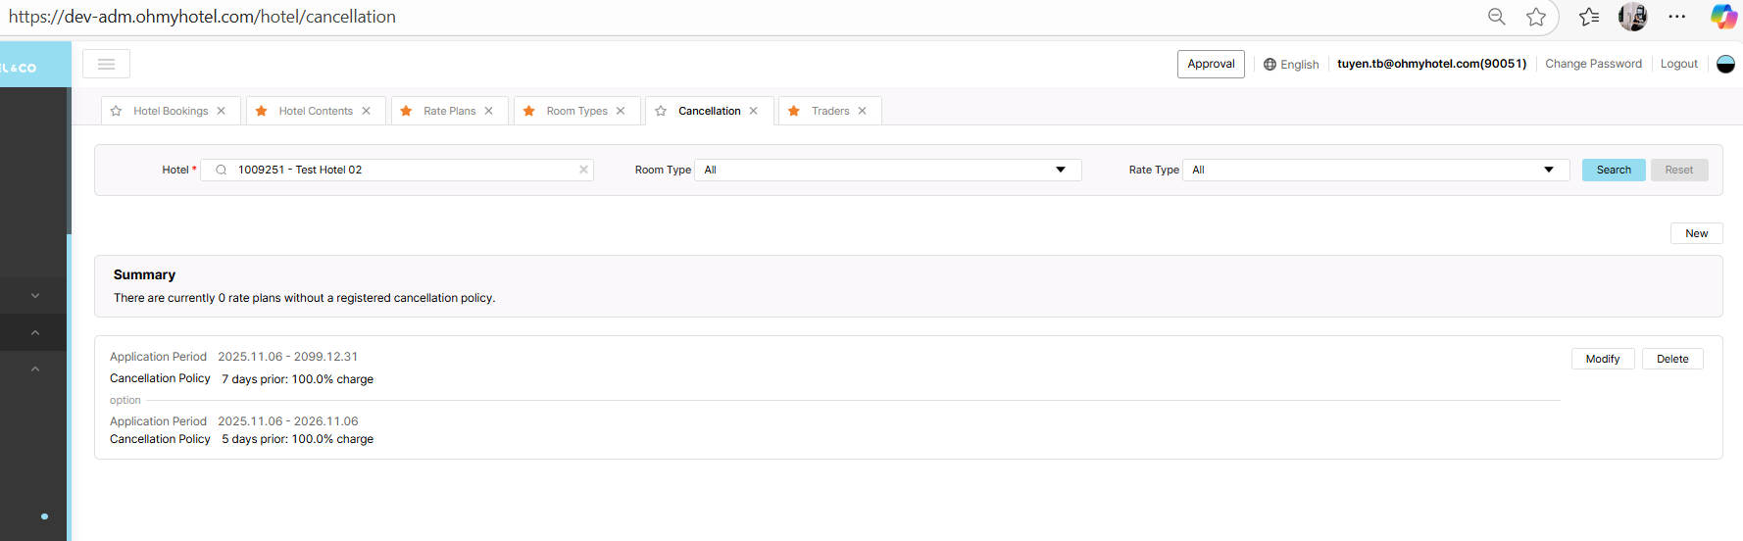Screen dimensions: 1743x541
Task: Open the Rate Type dropdown
Action: coord(1376,170)
